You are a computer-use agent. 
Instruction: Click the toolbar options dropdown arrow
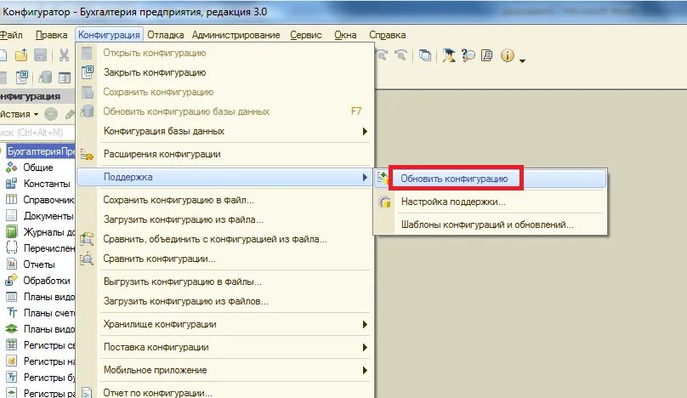click(522, 60)
